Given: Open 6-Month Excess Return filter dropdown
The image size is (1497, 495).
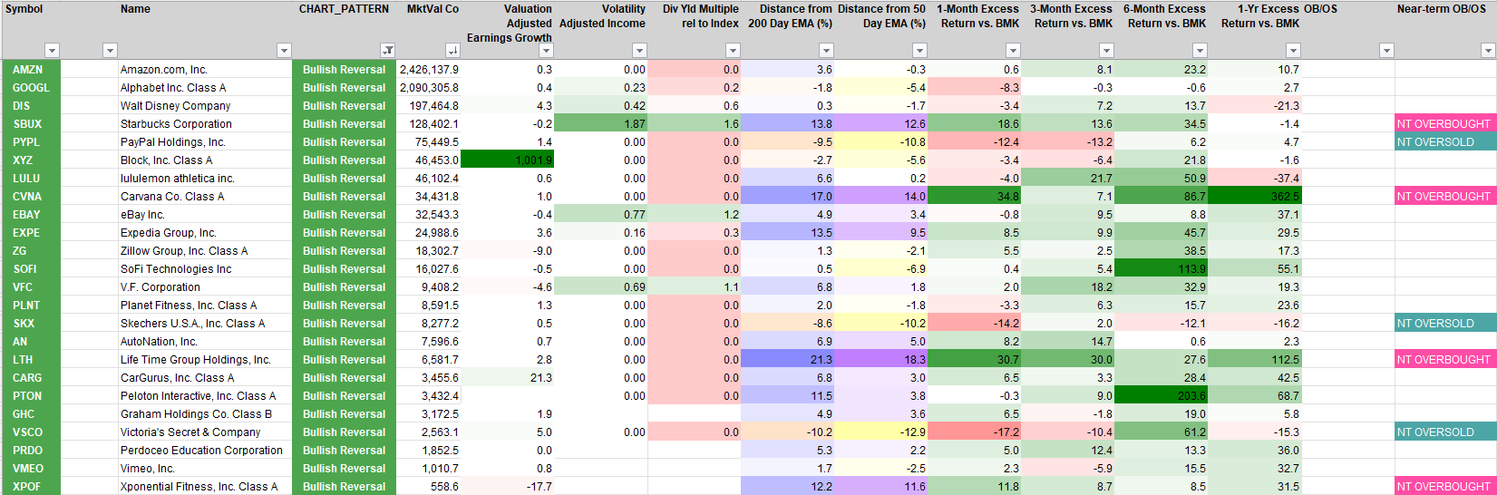Looking at the screenshot, I should pyautogui.click(x=1200, y=51).
